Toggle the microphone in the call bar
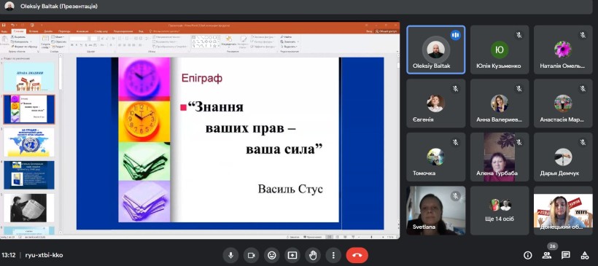 [230, 255]
